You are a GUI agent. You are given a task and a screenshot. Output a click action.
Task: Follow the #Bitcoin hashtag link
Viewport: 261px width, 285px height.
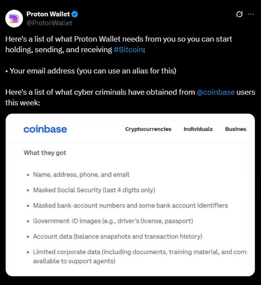coord(129,50)
